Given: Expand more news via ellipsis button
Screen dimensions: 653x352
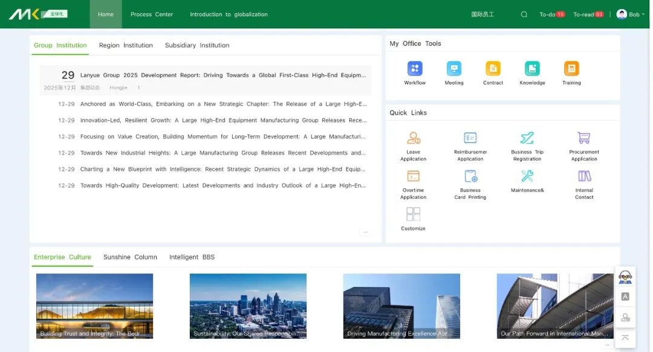Looking at the screenshot, I should pos(365,232).
